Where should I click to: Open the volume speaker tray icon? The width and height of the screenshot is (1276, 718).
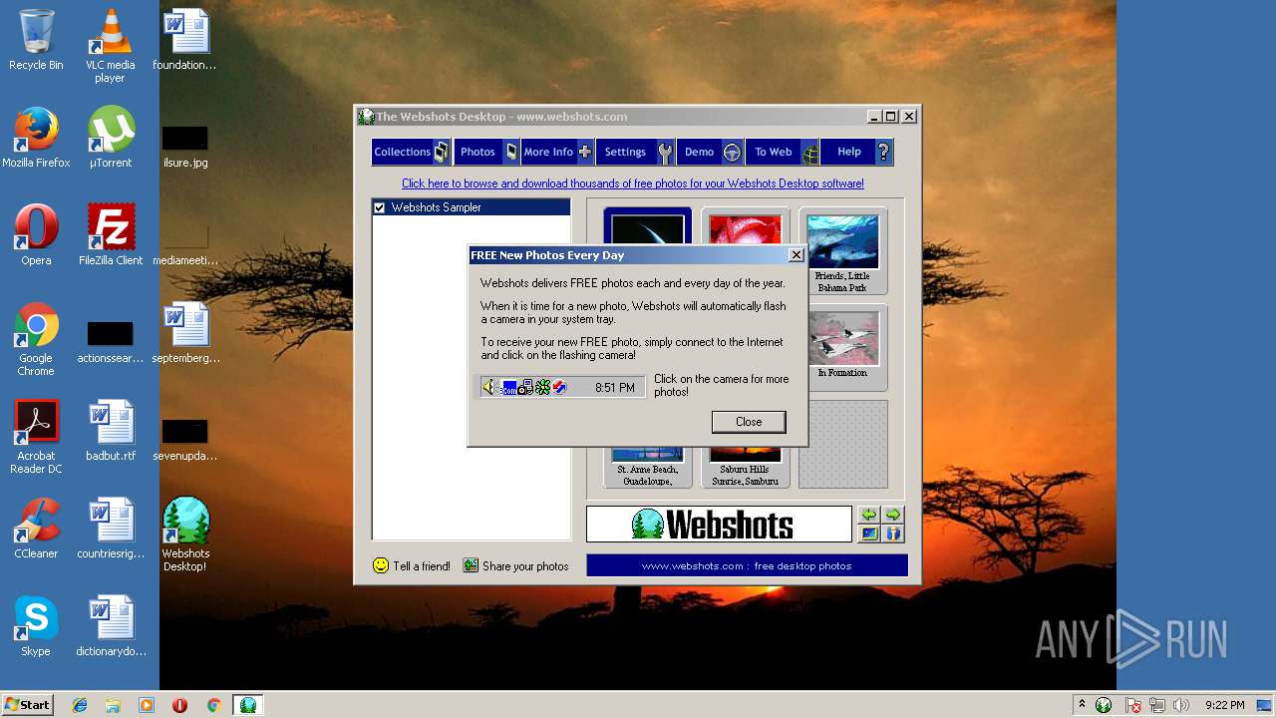1181,705
